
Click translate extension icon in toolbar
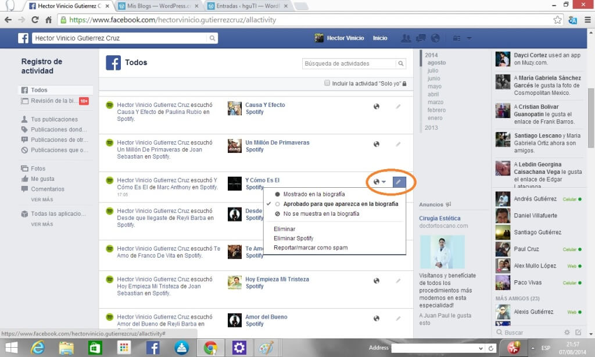(x=572, y=20)
